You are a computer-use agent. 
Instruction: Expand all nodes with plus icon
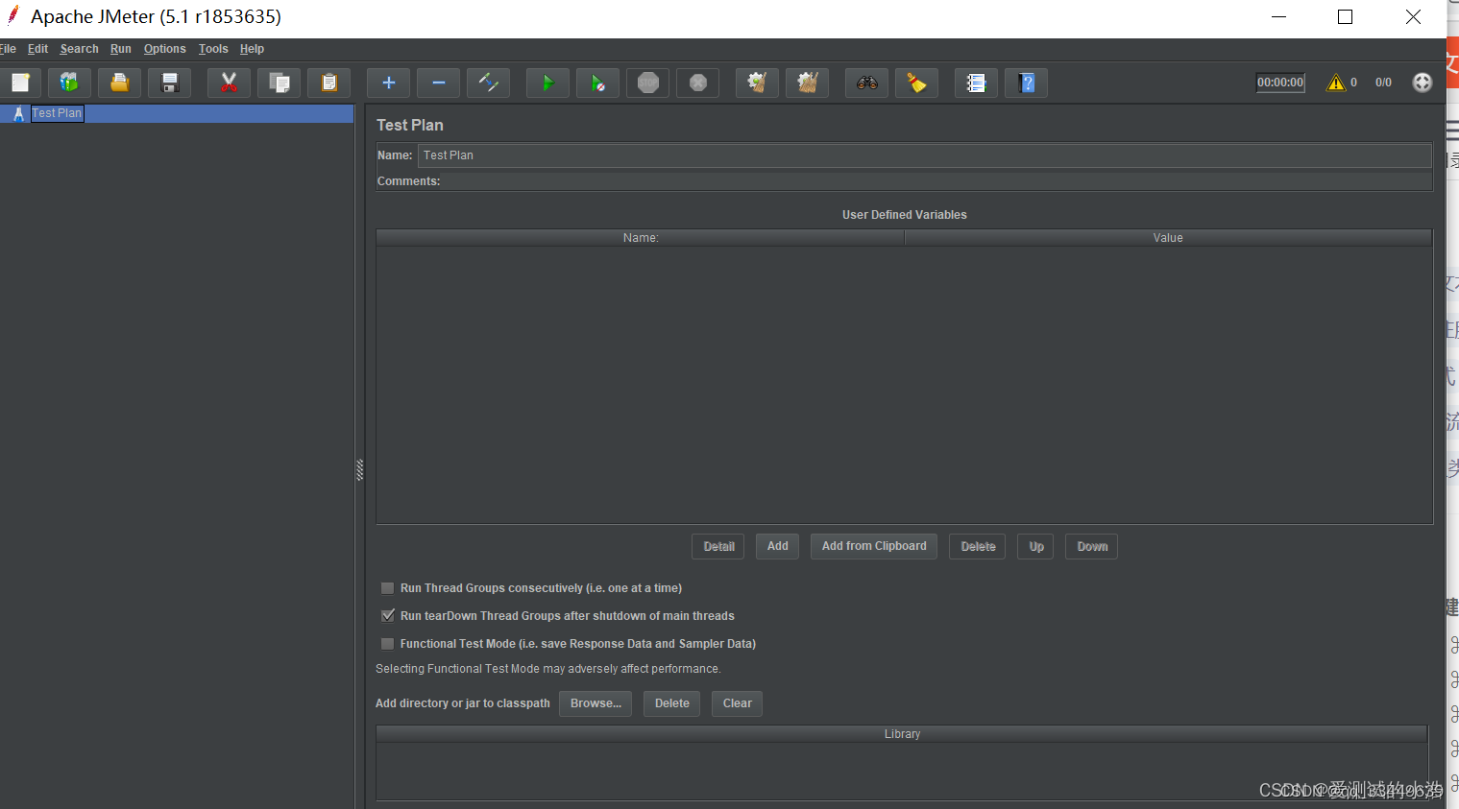(x=388, y=83)
